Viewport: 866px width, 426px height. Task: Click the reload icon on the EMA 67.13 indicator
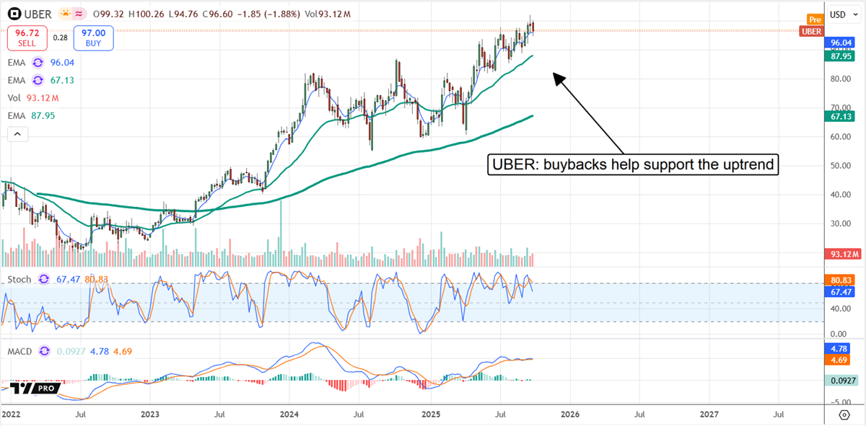(38, 80)
